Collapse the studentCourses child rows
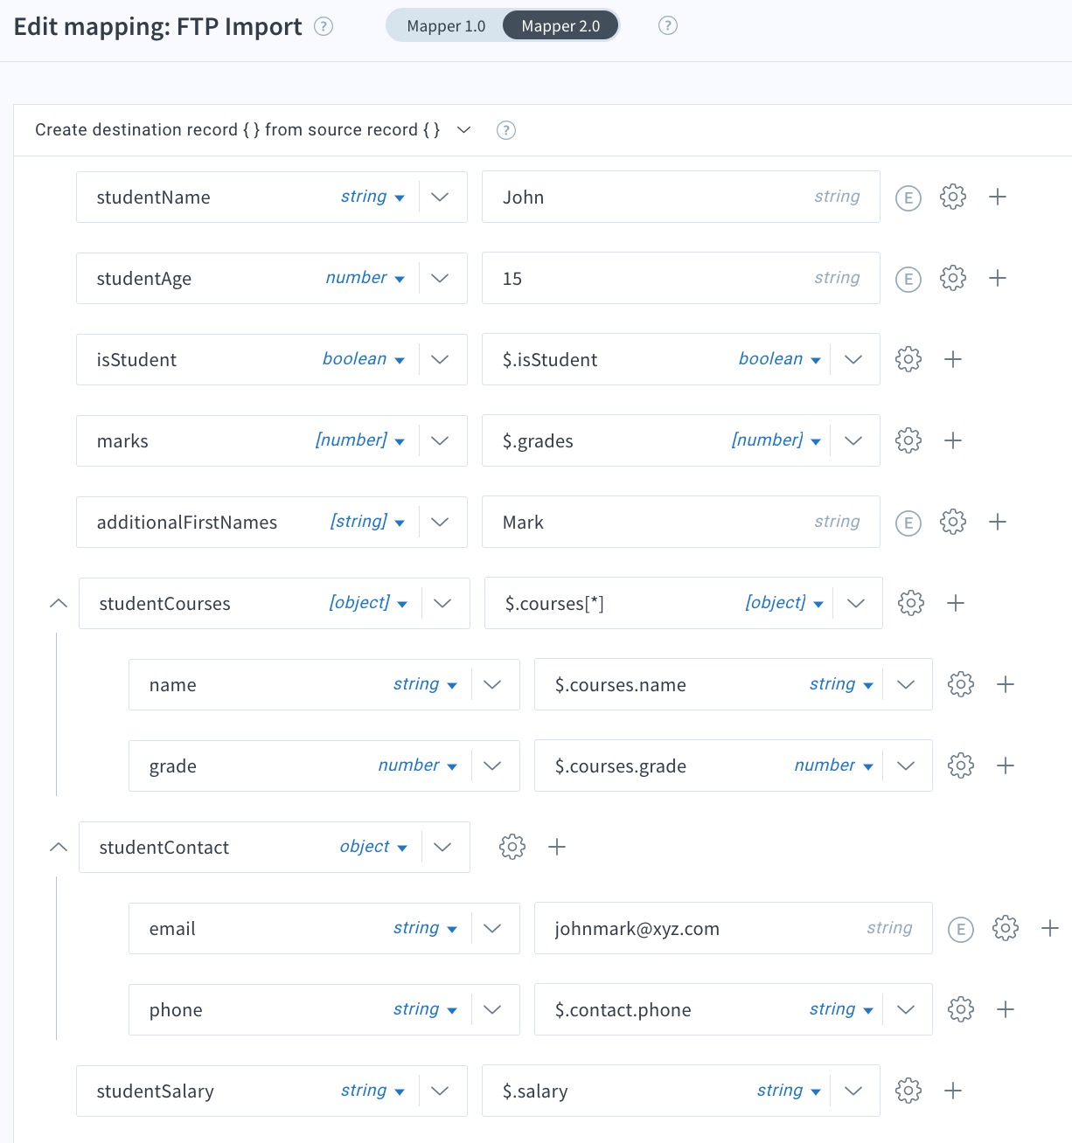 point(59,603)
